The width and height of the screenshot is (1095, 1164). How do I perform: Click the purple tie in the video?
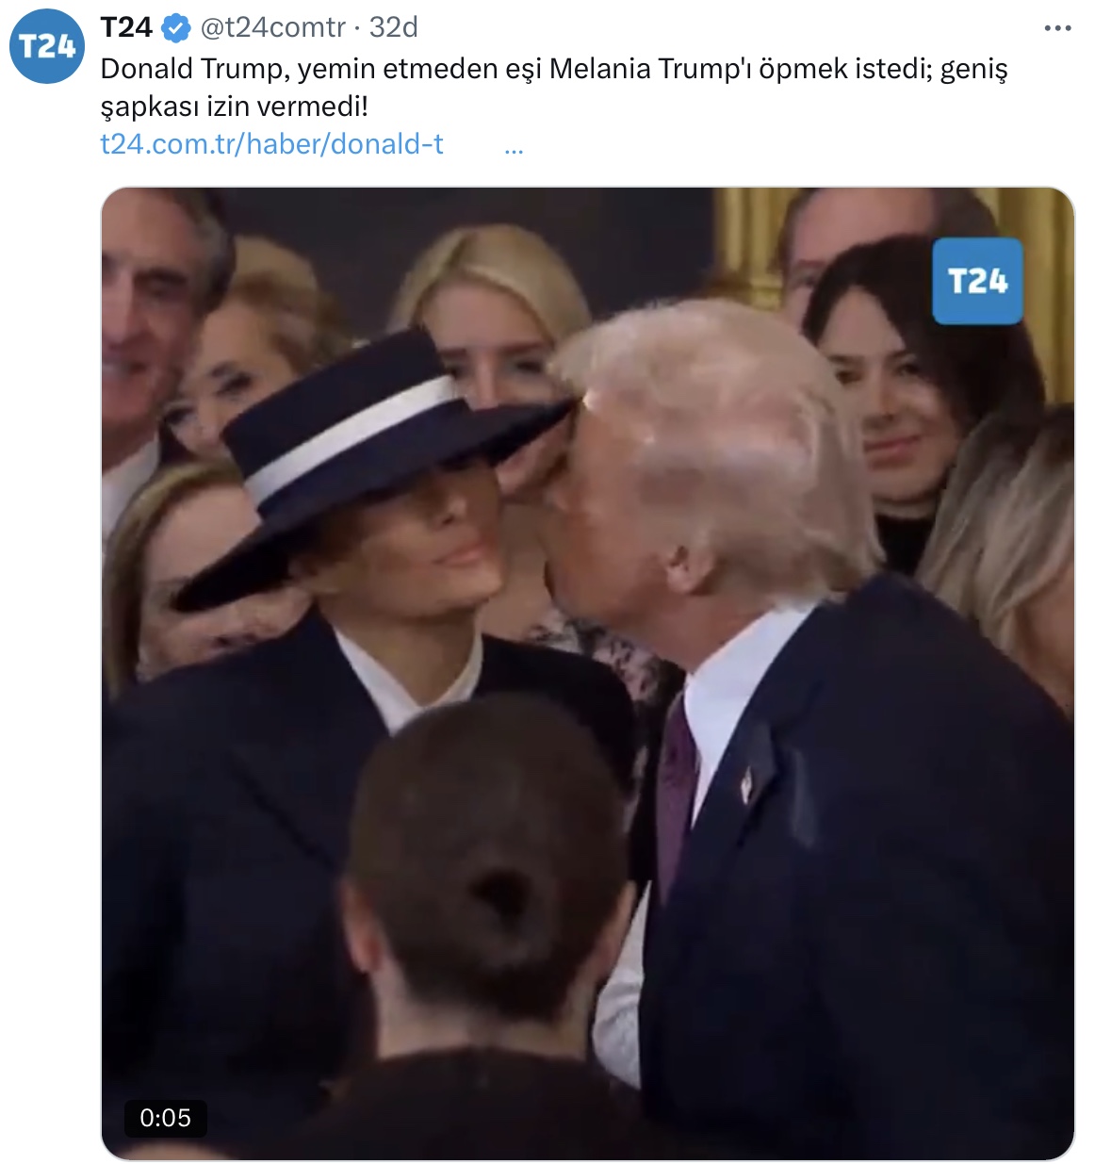675,795
